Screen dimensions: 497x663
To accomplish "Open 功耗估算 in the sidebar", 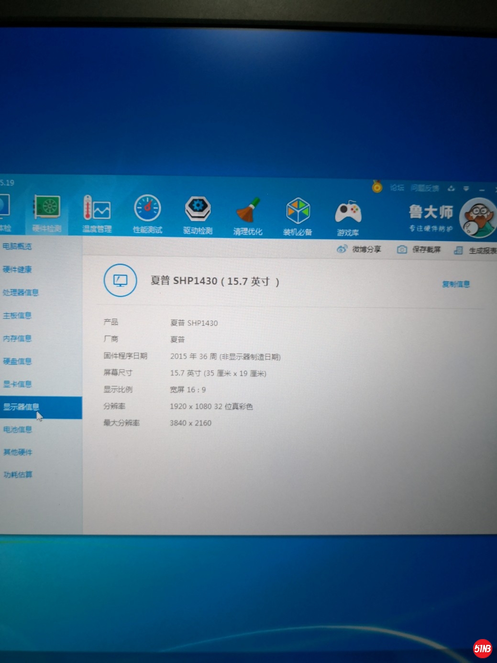I will tap(18, 475).
